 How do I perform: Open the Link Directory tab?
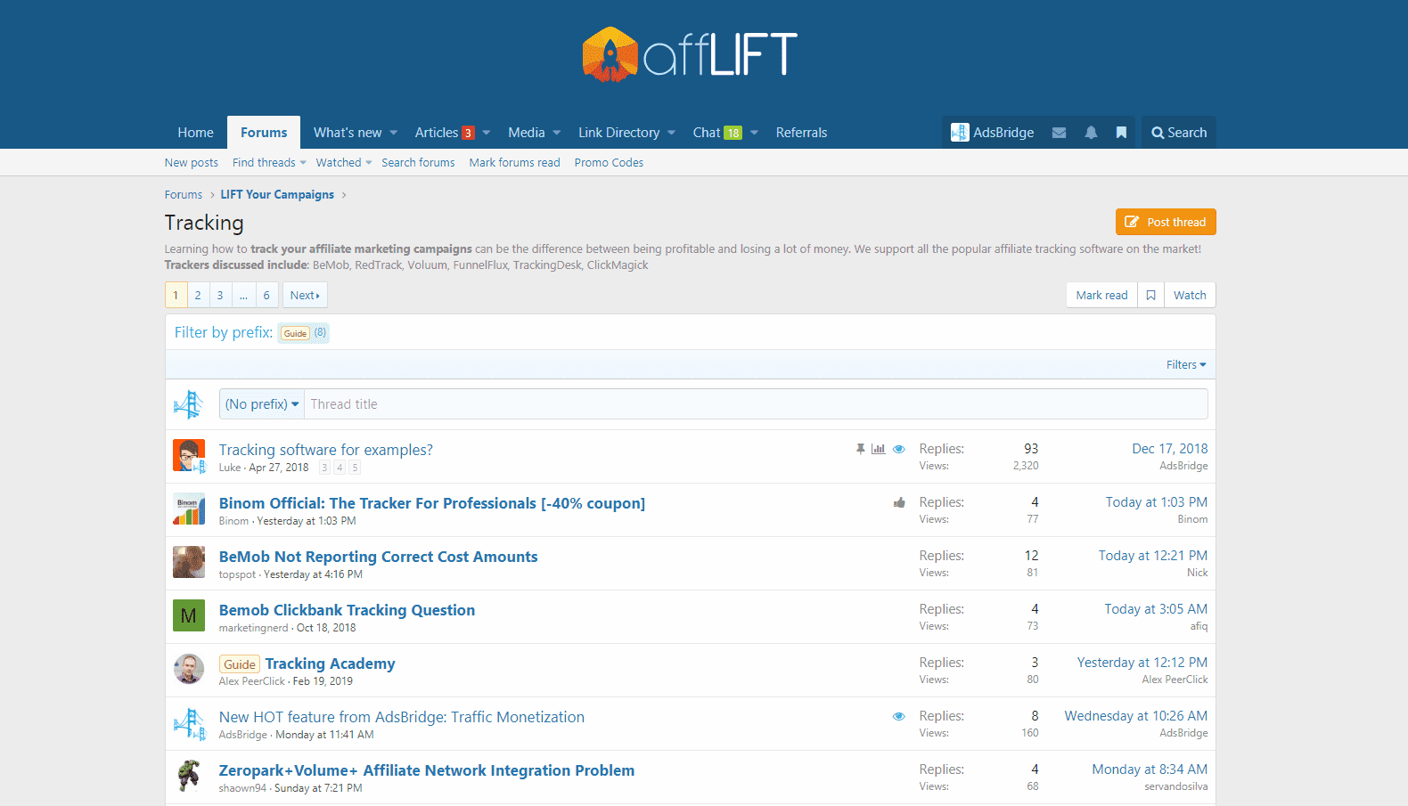click(x=619, y=133)
